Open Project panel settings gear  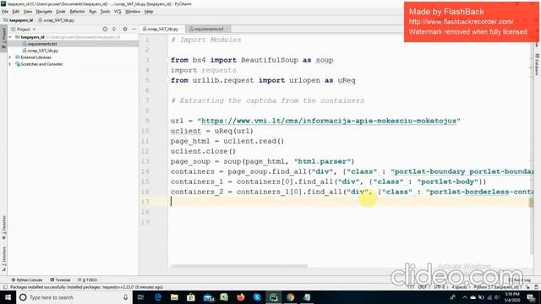[125, 30]
